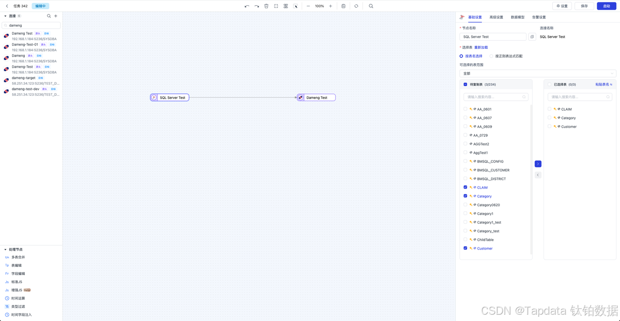Click the 重新加载 link
Image resolution: width=620 pixels, height=321 pixels.
[x=481, y=48]
